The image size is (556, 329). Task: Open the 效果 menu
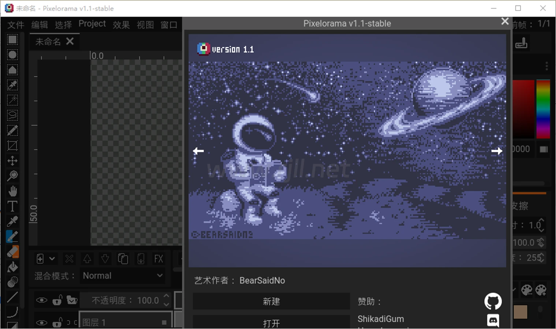pyautogui.click(x=121, y=24)
